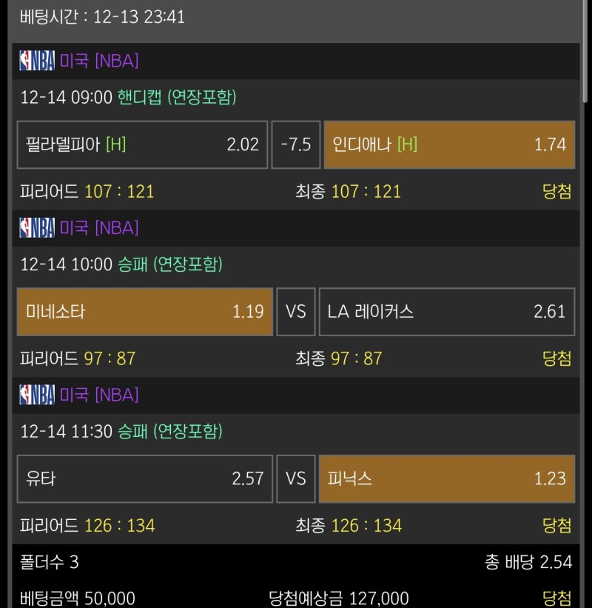Click the NBA logo above the Utah match
This screenshot has width=592, height=608.
[37, 395]
